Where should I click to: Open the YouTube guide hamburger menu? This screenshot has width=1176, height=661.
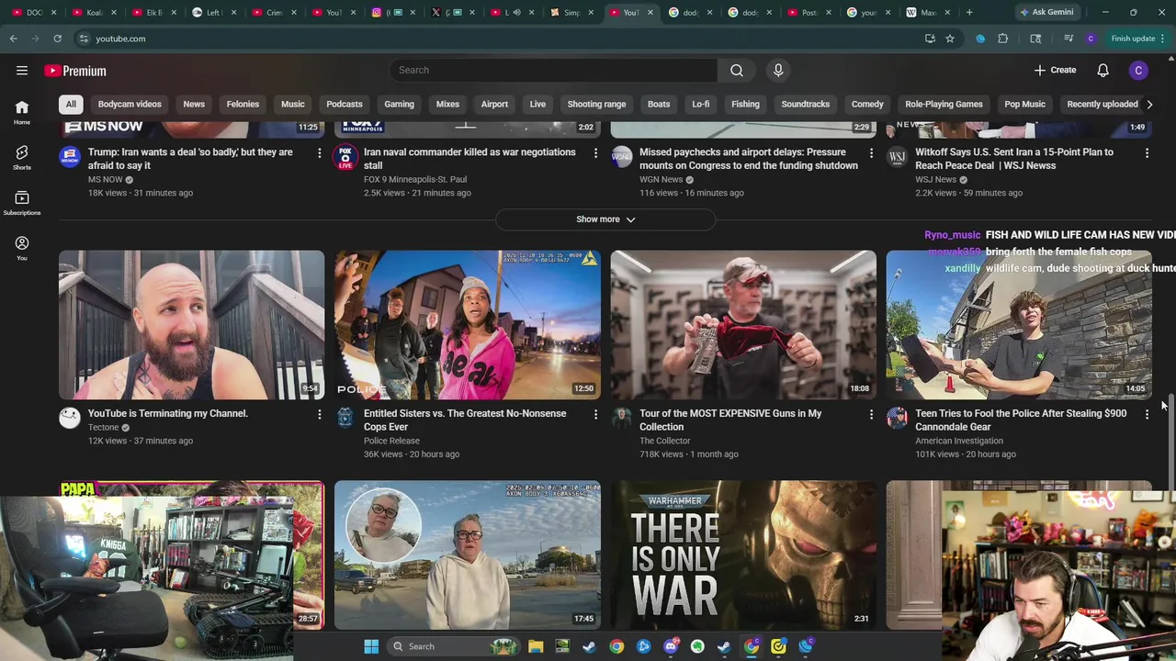(22, 71)
